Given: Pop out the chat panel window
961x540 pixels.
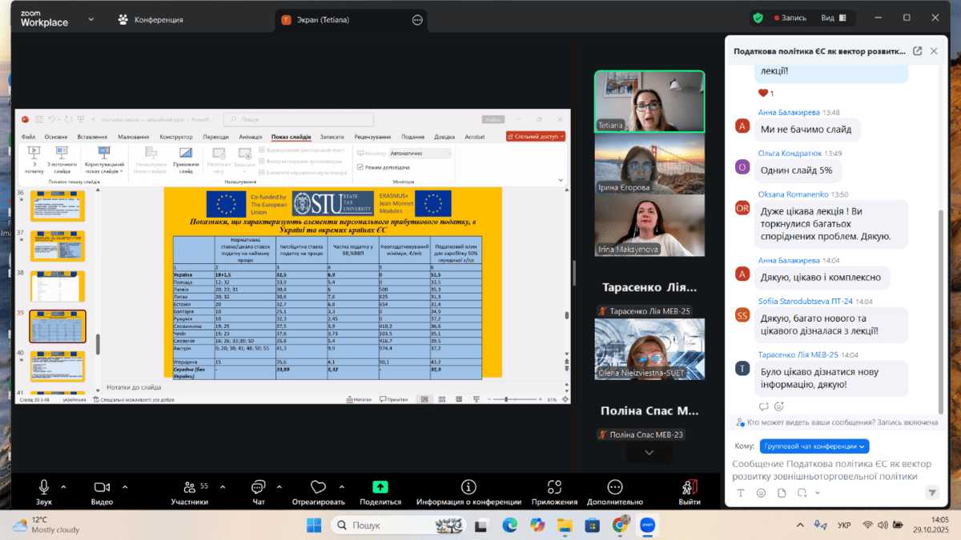Looking at the screenshot, I should [917, 51].
